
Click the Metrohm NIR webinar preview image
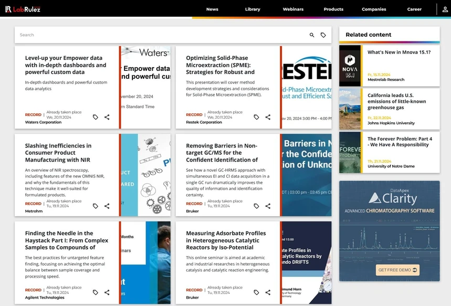pos(146,175)
